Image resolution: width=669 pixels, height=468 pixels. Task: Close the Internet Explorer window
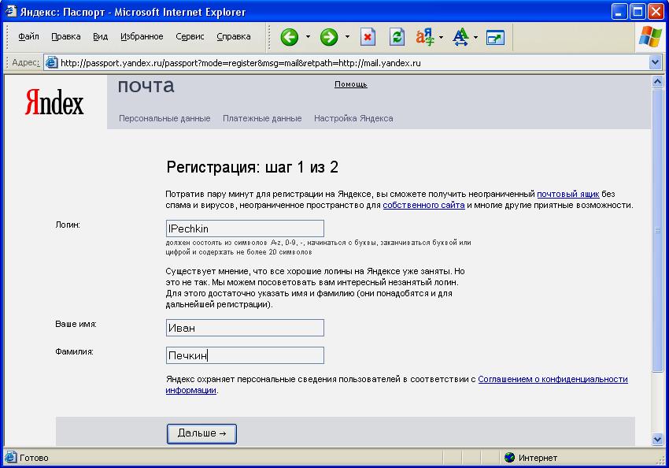(656, 12)
